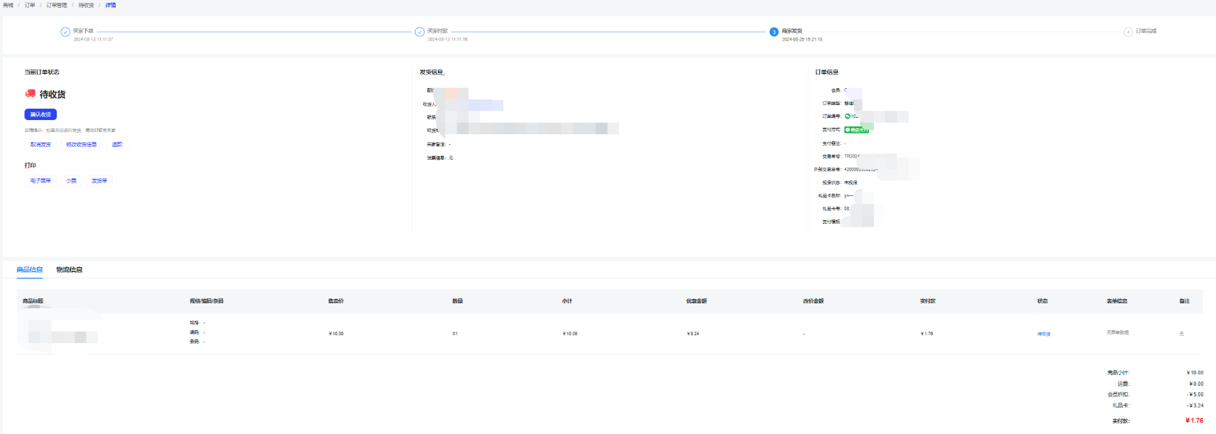Click the green WeChat icon beside order number
1216x434 pixels.
click(848, 116)
